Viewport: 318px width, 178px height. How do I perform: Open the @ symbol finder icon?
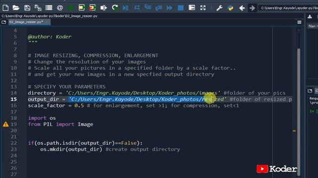[x=60, y=8]
